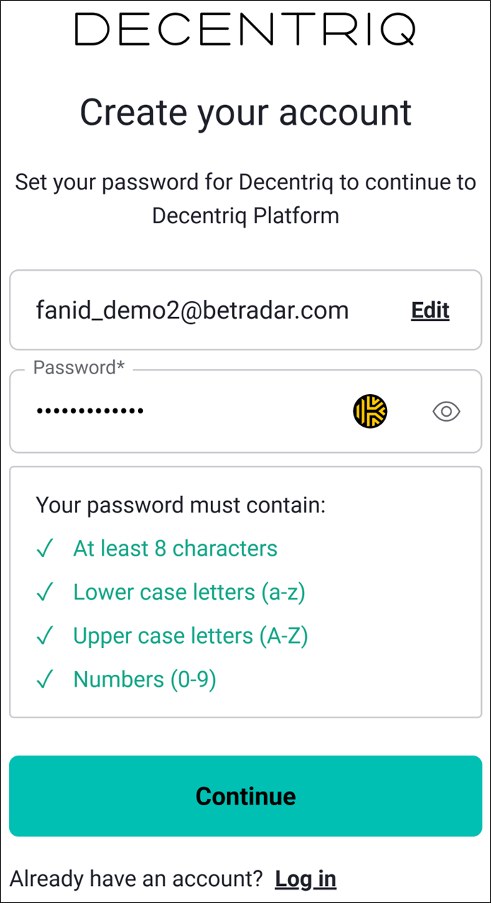Click the Create your account heading
Viewport: 491px width, 903px height.
(x=245, y=112)
